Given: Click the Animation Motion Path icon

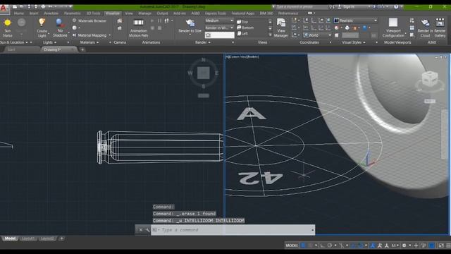Looking at the screenshot, I should click(x=138, y=23).
